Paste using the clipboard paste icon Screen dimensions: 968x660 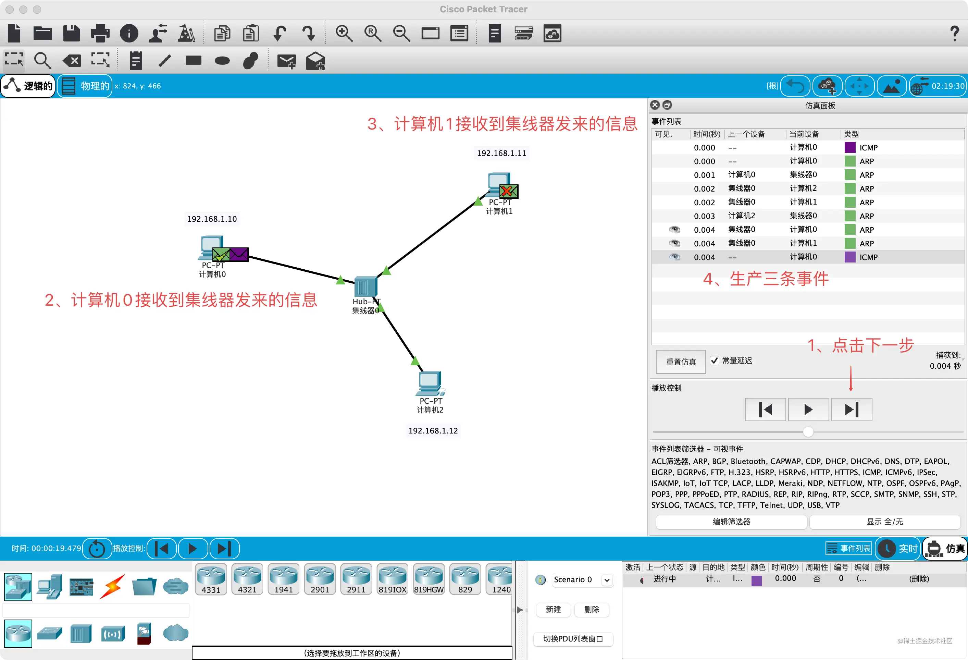point(251,33)
